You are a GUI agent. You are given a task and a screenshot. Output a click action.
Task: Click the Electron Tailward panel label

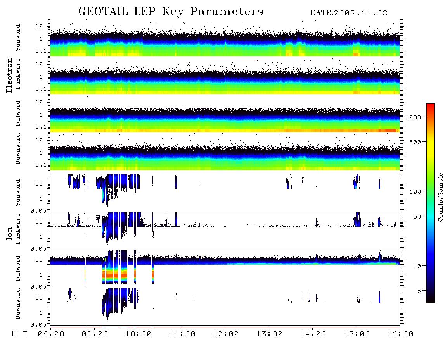click(18, 114)
